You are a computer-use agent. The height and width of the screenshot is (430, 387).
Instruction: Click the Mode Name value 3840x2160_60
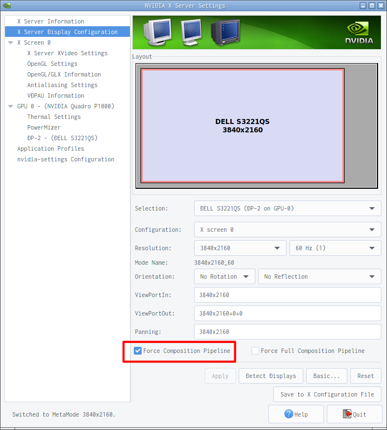point(214,262)
